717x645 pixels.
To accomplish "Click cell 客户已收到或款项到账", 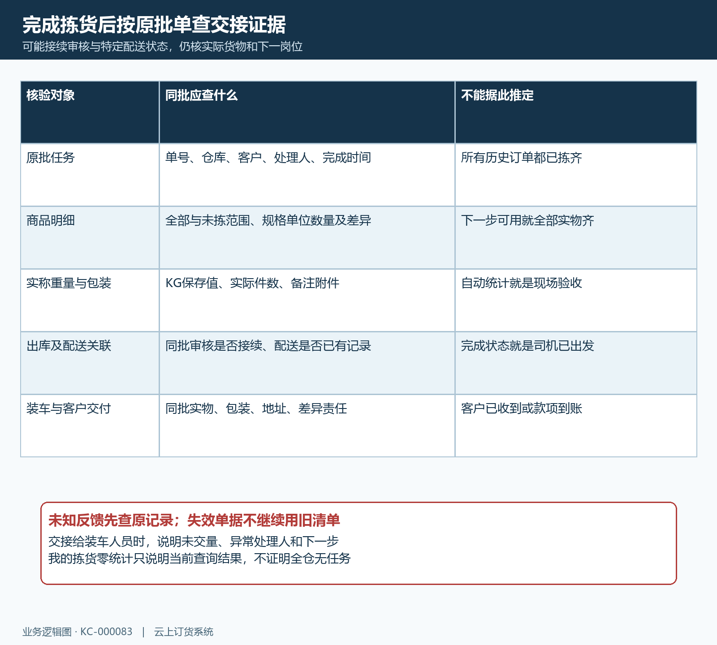I will [576, 426].
